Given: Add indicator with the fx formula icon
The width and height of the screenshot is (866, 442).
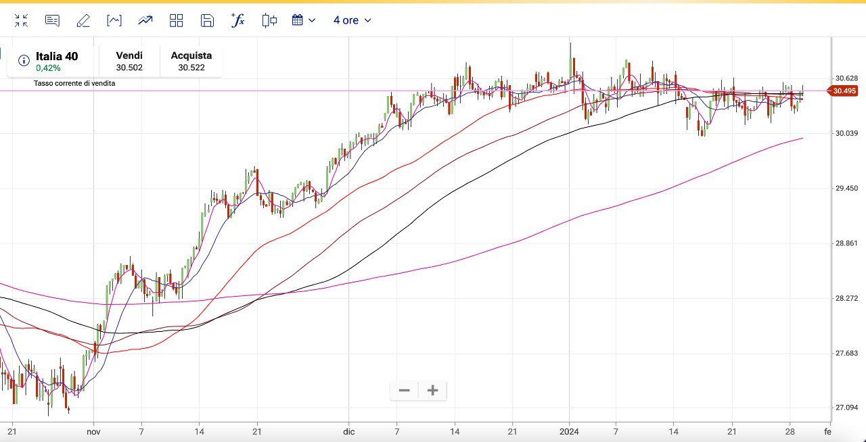Looking at the screenshot, I should click(x=237, y=20).
